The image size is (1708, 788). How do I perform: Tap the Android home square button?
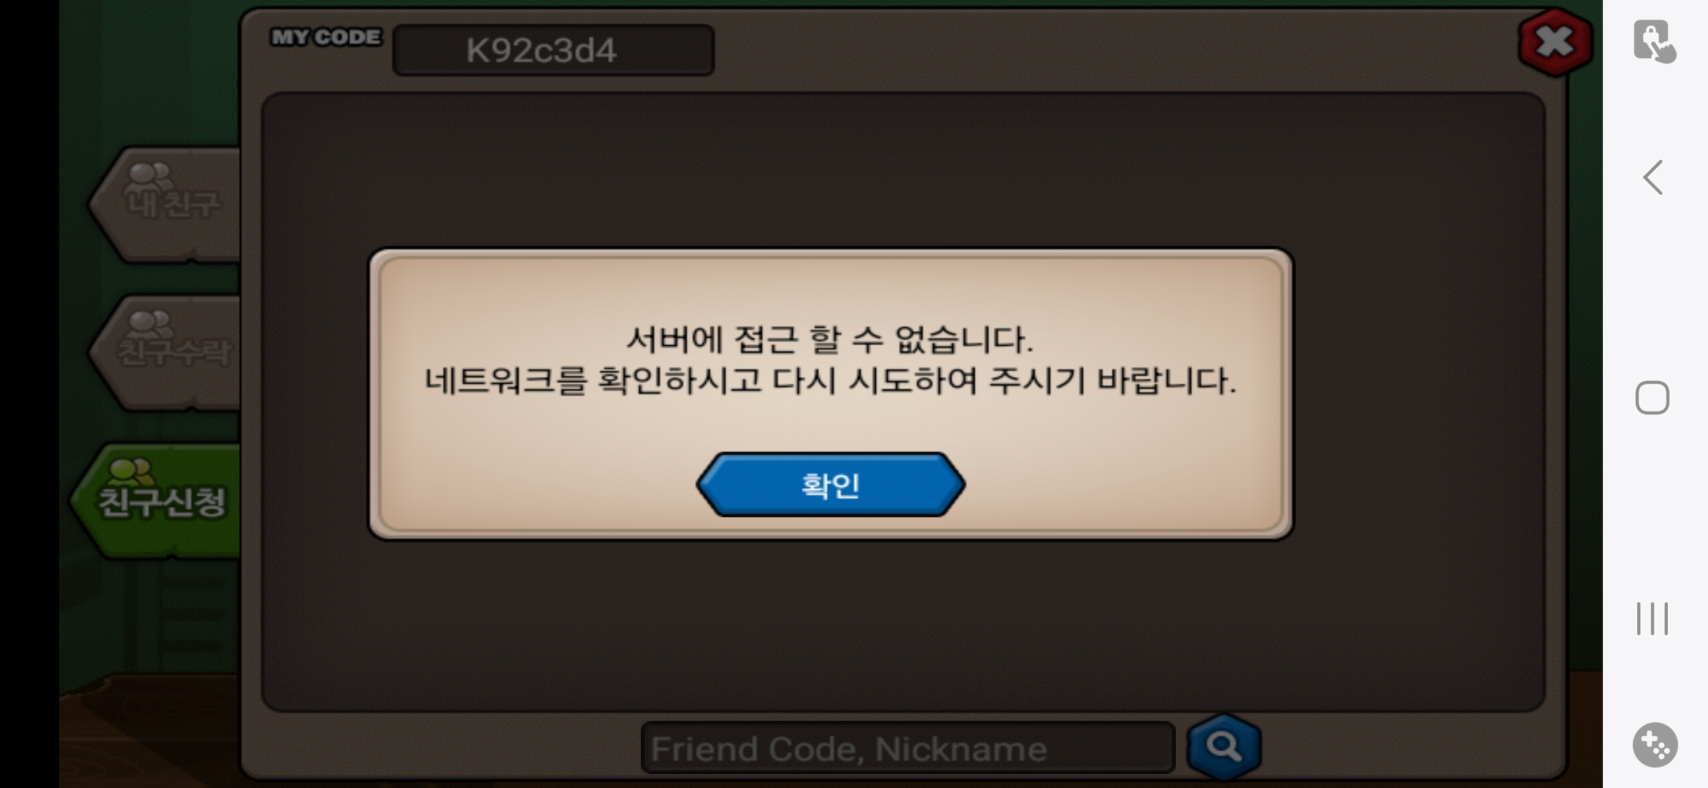[1653, 398]
